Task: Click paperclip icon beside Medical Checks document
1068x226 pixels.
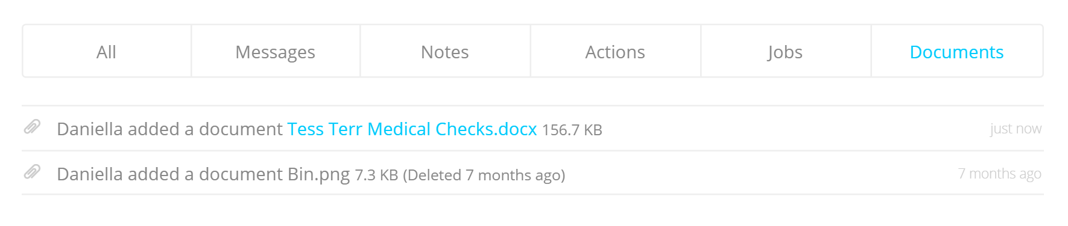Action: (x=32, y=127)
